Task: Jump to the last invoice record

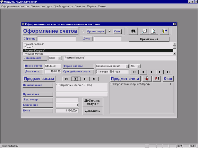Action: 168,72
